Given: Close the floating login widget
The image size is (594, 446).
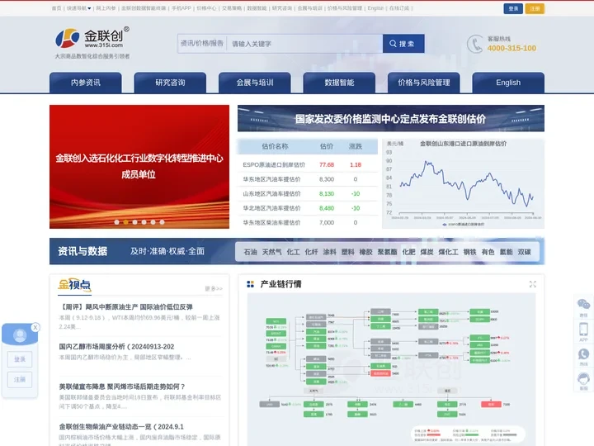Looking at the screenshot, I should (x=35, y=327).
